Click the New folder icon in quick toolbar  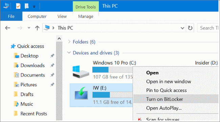point(26,6)
